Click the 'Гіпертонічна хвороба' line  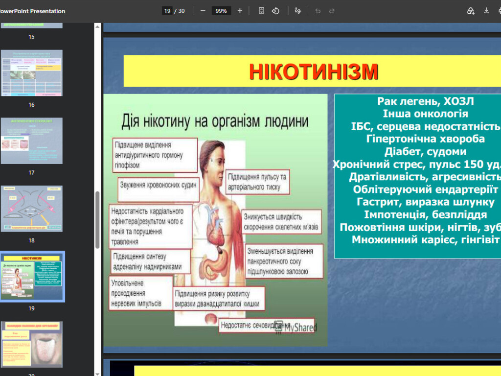click(425, 139)
